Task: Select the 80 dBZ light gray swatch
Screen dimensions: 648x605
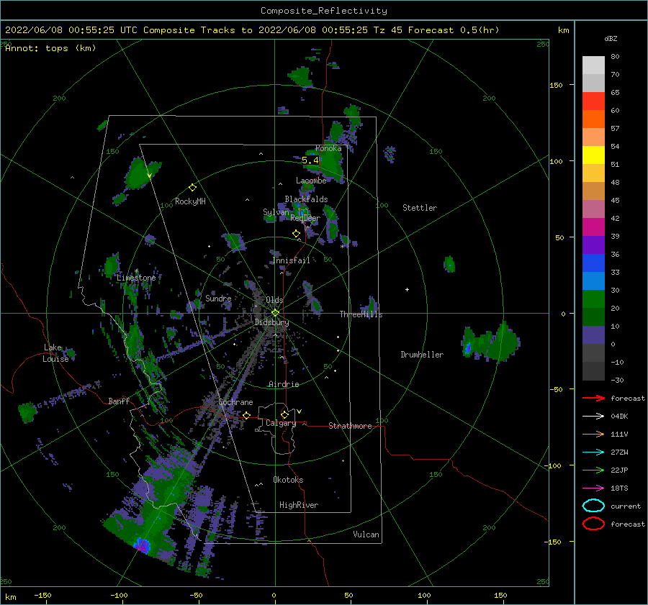Action: click(x=593, y=65)
